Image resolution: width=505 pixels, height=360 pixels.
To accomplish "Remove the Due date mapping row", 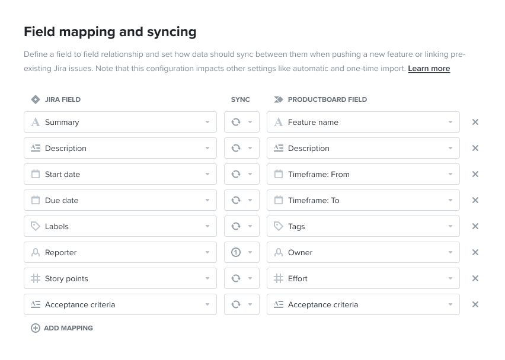I will point(475,200).
